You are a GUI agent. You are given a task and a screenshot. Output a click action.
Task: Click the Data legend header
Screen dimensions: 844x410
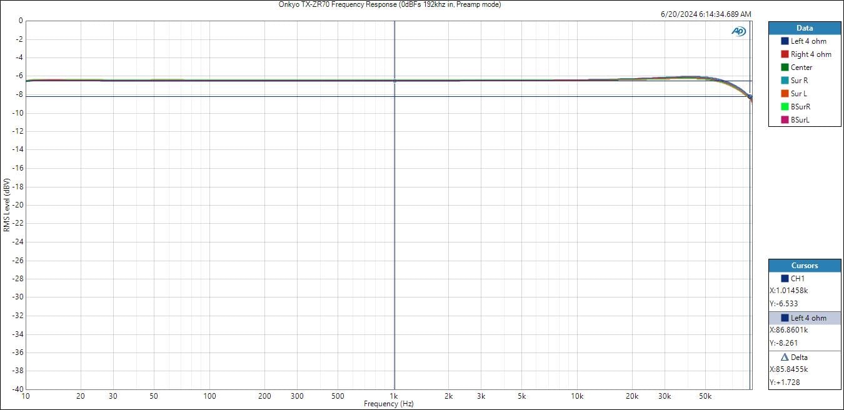pos(805,28)
